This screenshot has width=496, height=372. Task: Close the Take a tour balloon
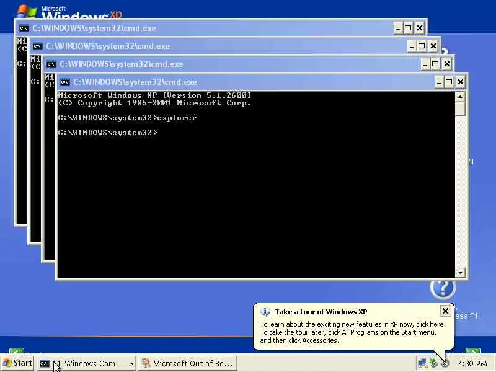[445, 311]
